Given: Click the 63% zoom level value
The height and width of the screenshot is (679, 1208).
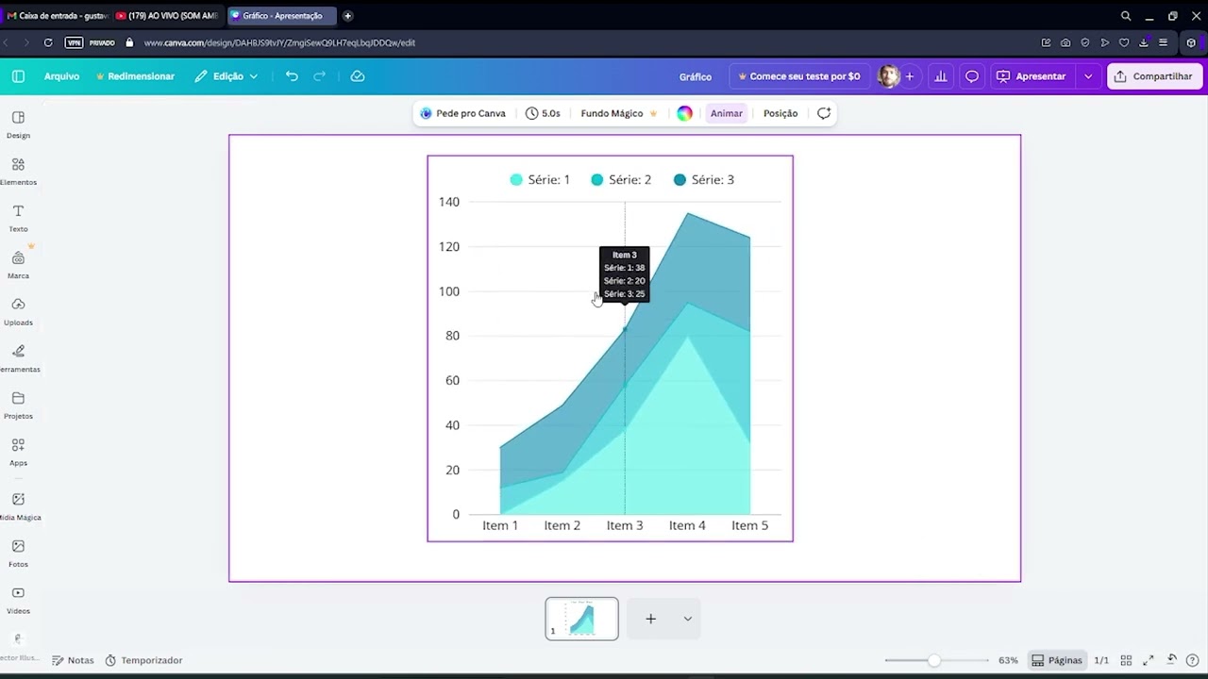Looking at the screenshot, I should coord(1008,660).
